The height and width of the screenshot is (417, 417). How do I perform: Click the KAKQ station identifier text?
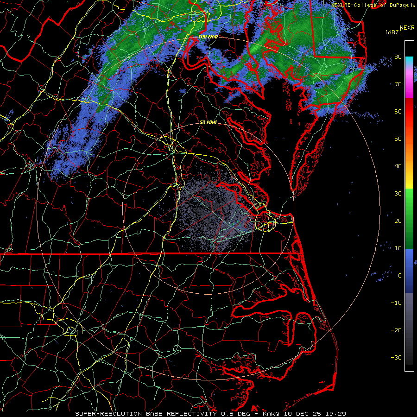[x=271, y=414]
